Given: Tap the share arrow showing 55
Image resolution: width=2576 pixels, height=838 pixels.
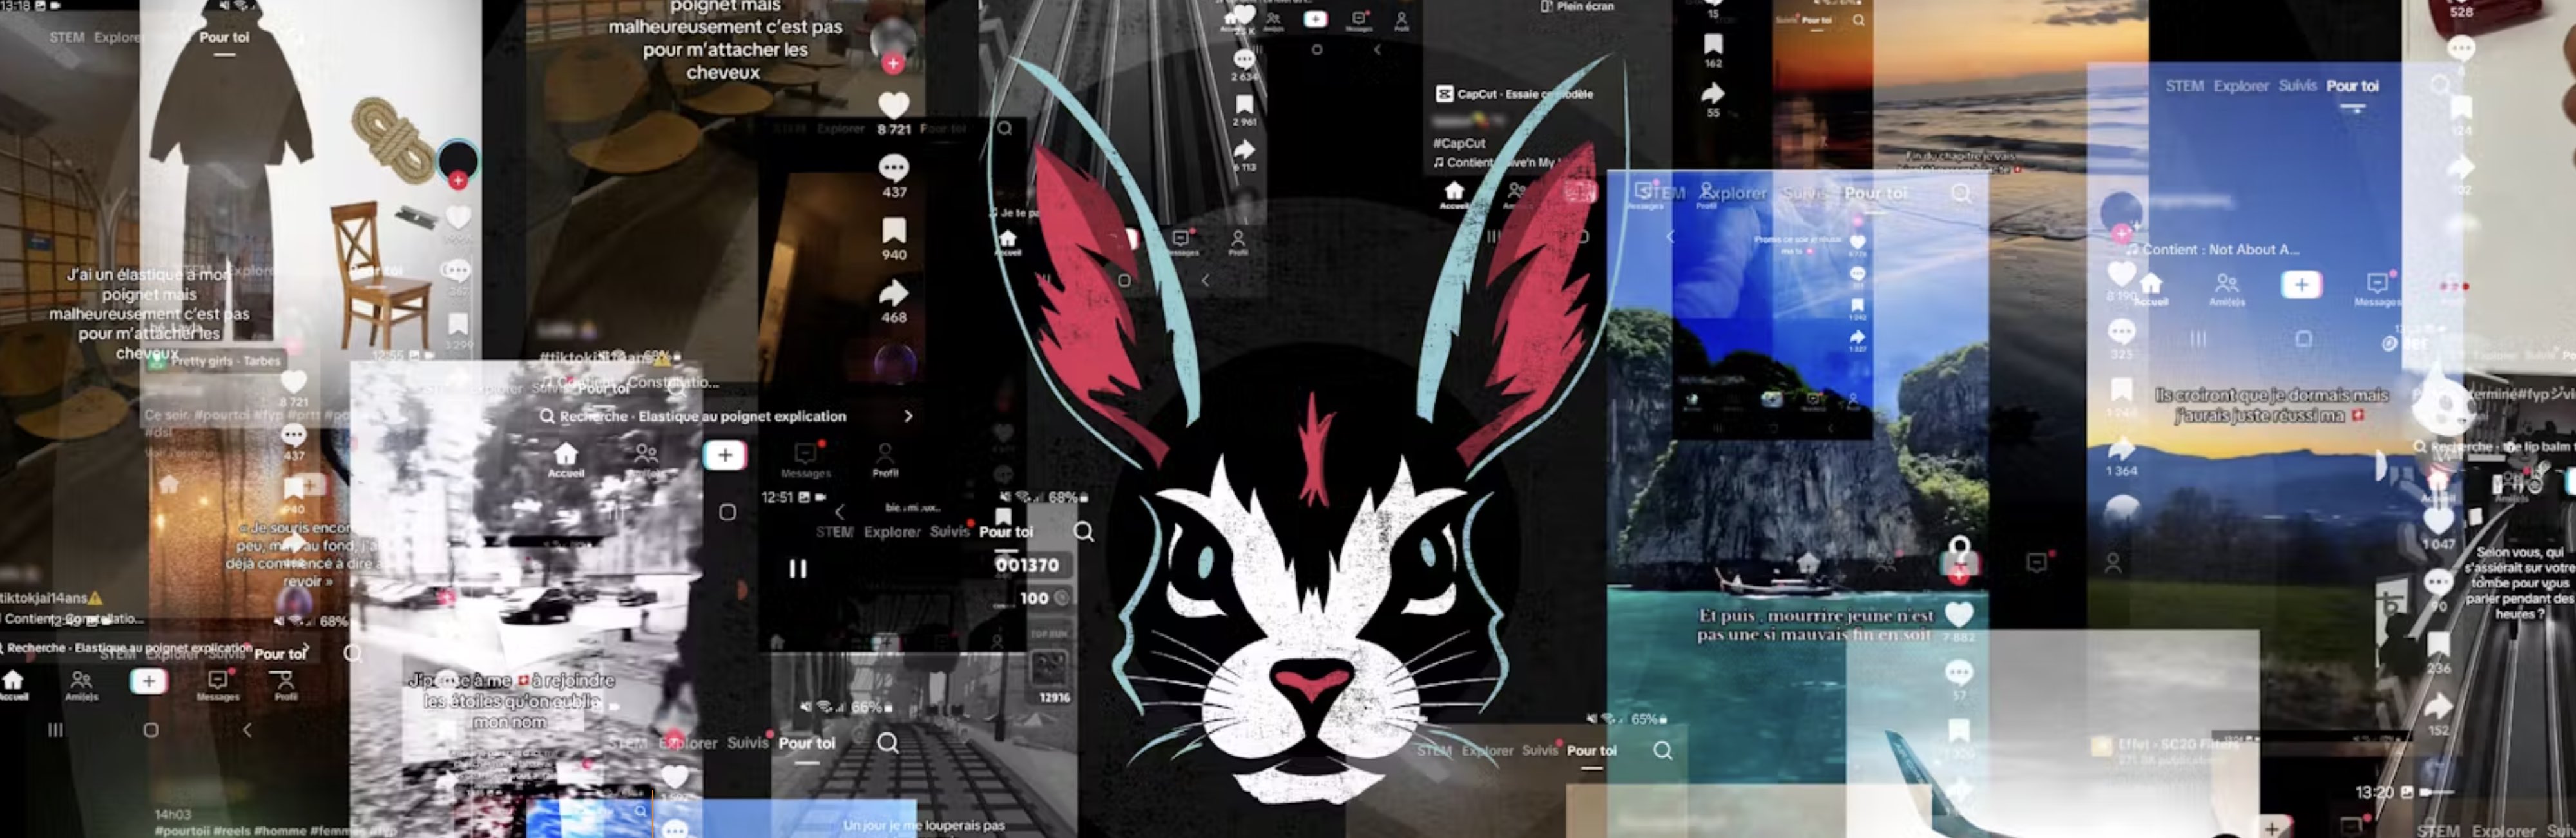Looking at the screenshot, I should [x=1713, y=93].
